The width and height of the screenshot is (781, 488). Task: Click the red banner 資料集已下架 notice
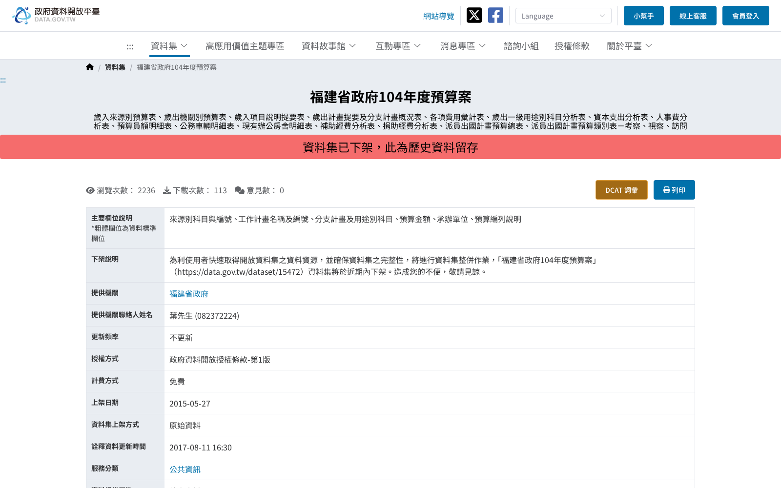390,147
